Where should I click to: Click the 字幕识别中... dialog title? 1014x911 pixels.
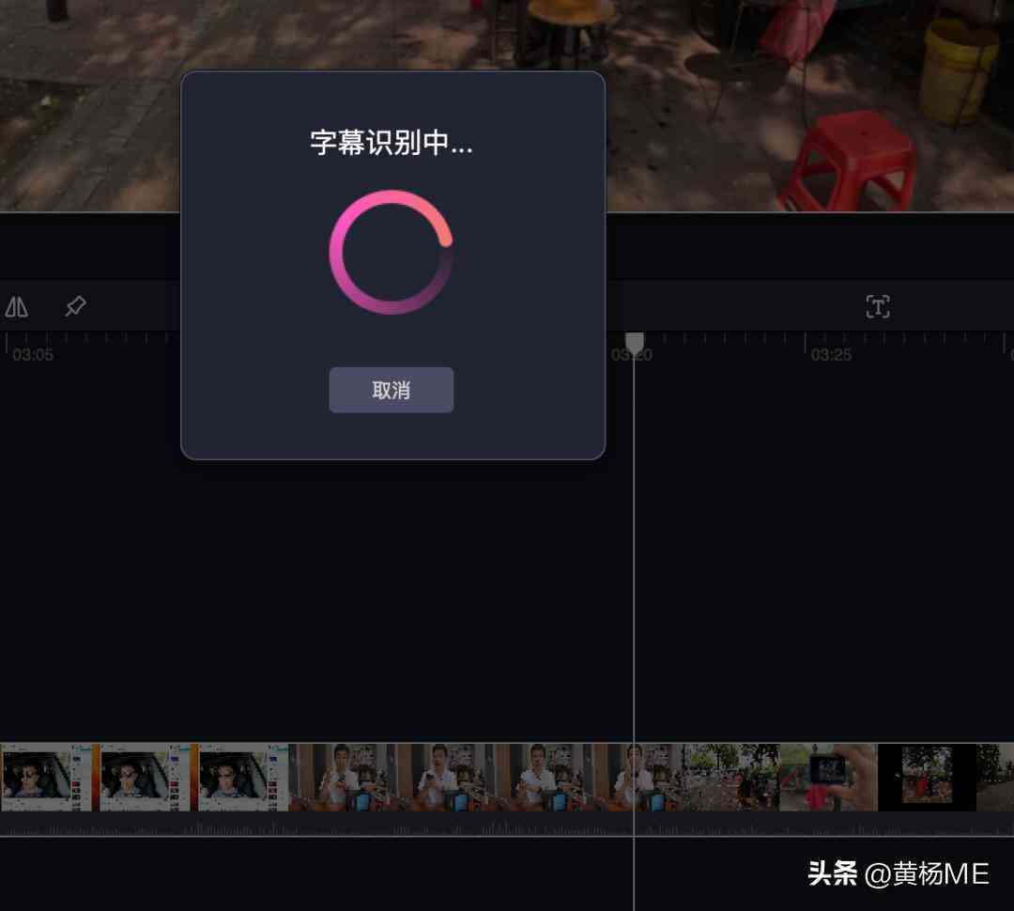(x=392, y=143)
